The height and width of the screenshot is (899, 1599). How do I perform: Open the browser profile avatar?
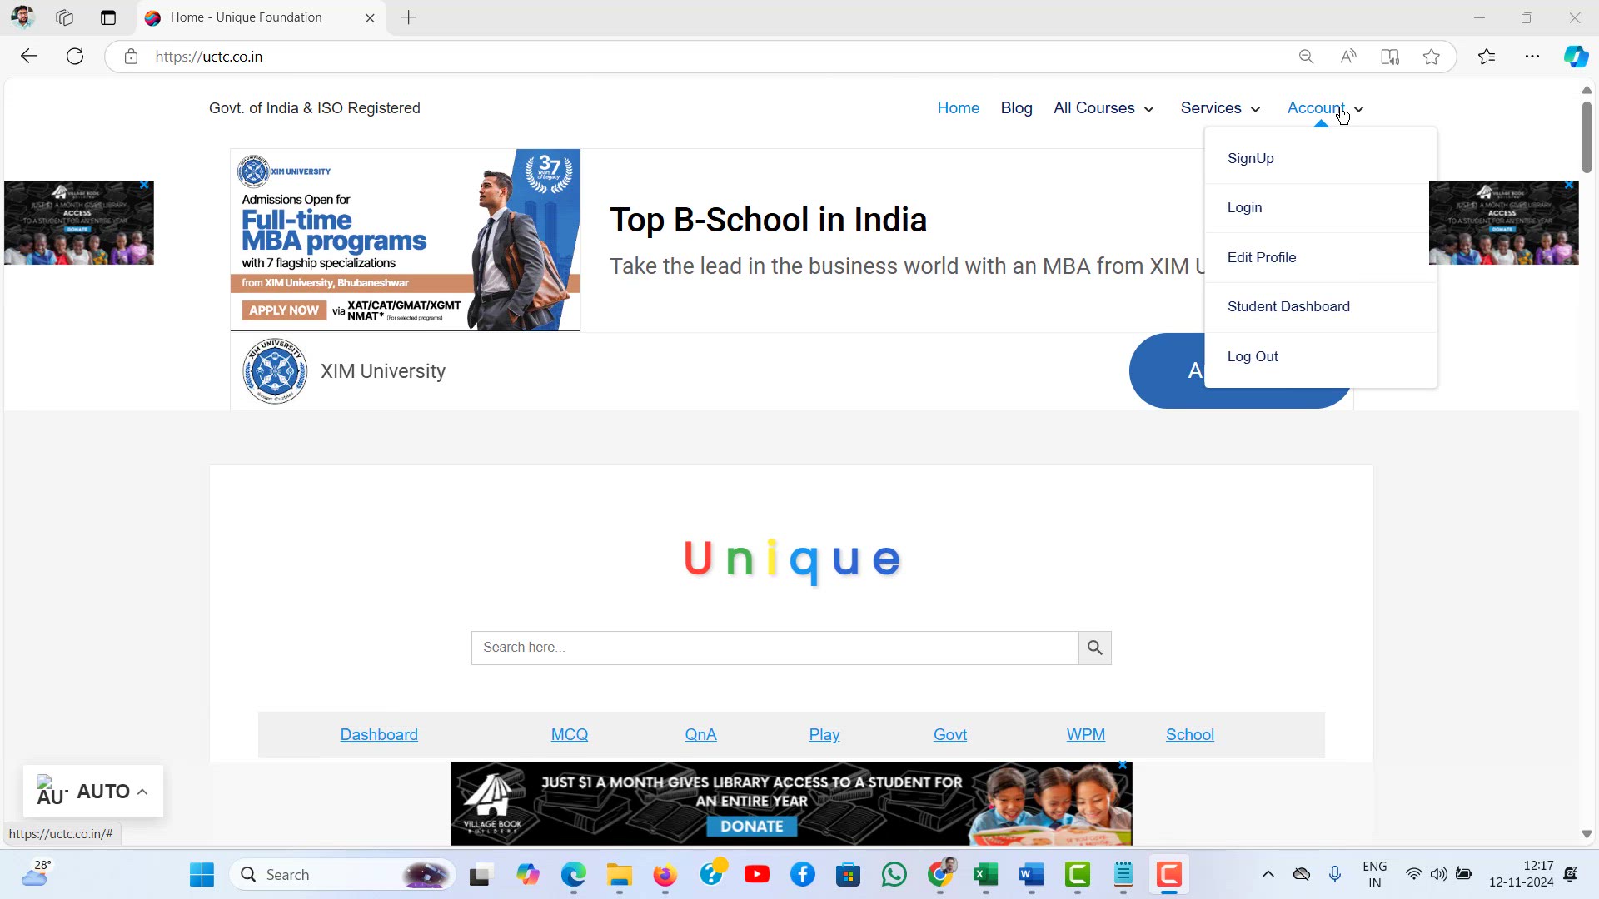click(22, 17)
